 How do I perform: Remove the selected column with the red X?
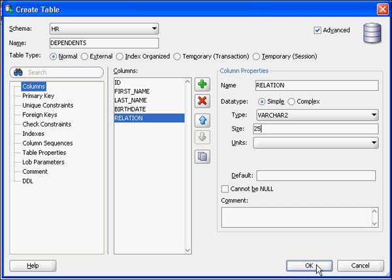[203, 101]
